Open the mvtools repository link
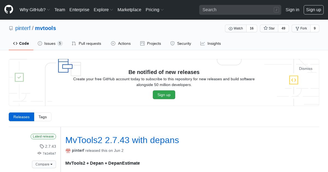The width and height of the screenshot is (328, 172). pos(45,28)
